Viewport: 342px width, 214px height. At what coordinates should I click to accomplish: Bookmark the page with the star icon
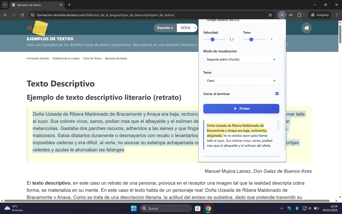tap(270, 15)
